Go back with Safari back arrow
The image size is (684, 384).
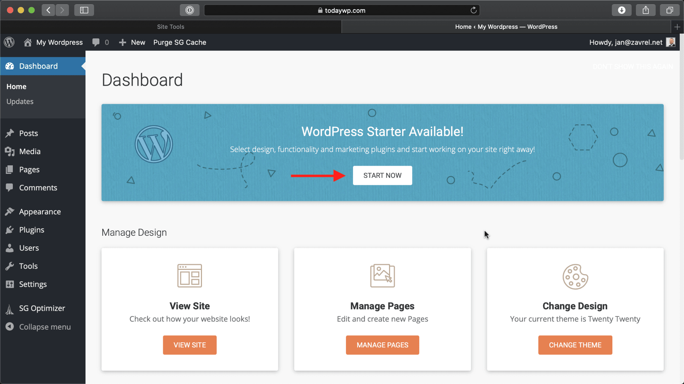point(48,10)
